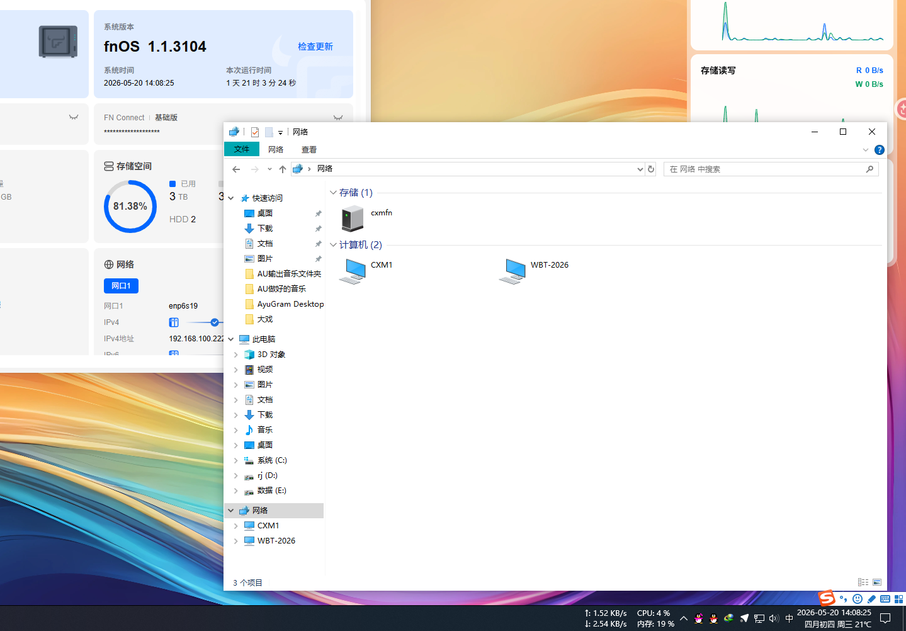Open Internet Download Manager tray icon
The image size is (906, 631).
(729, 618)
